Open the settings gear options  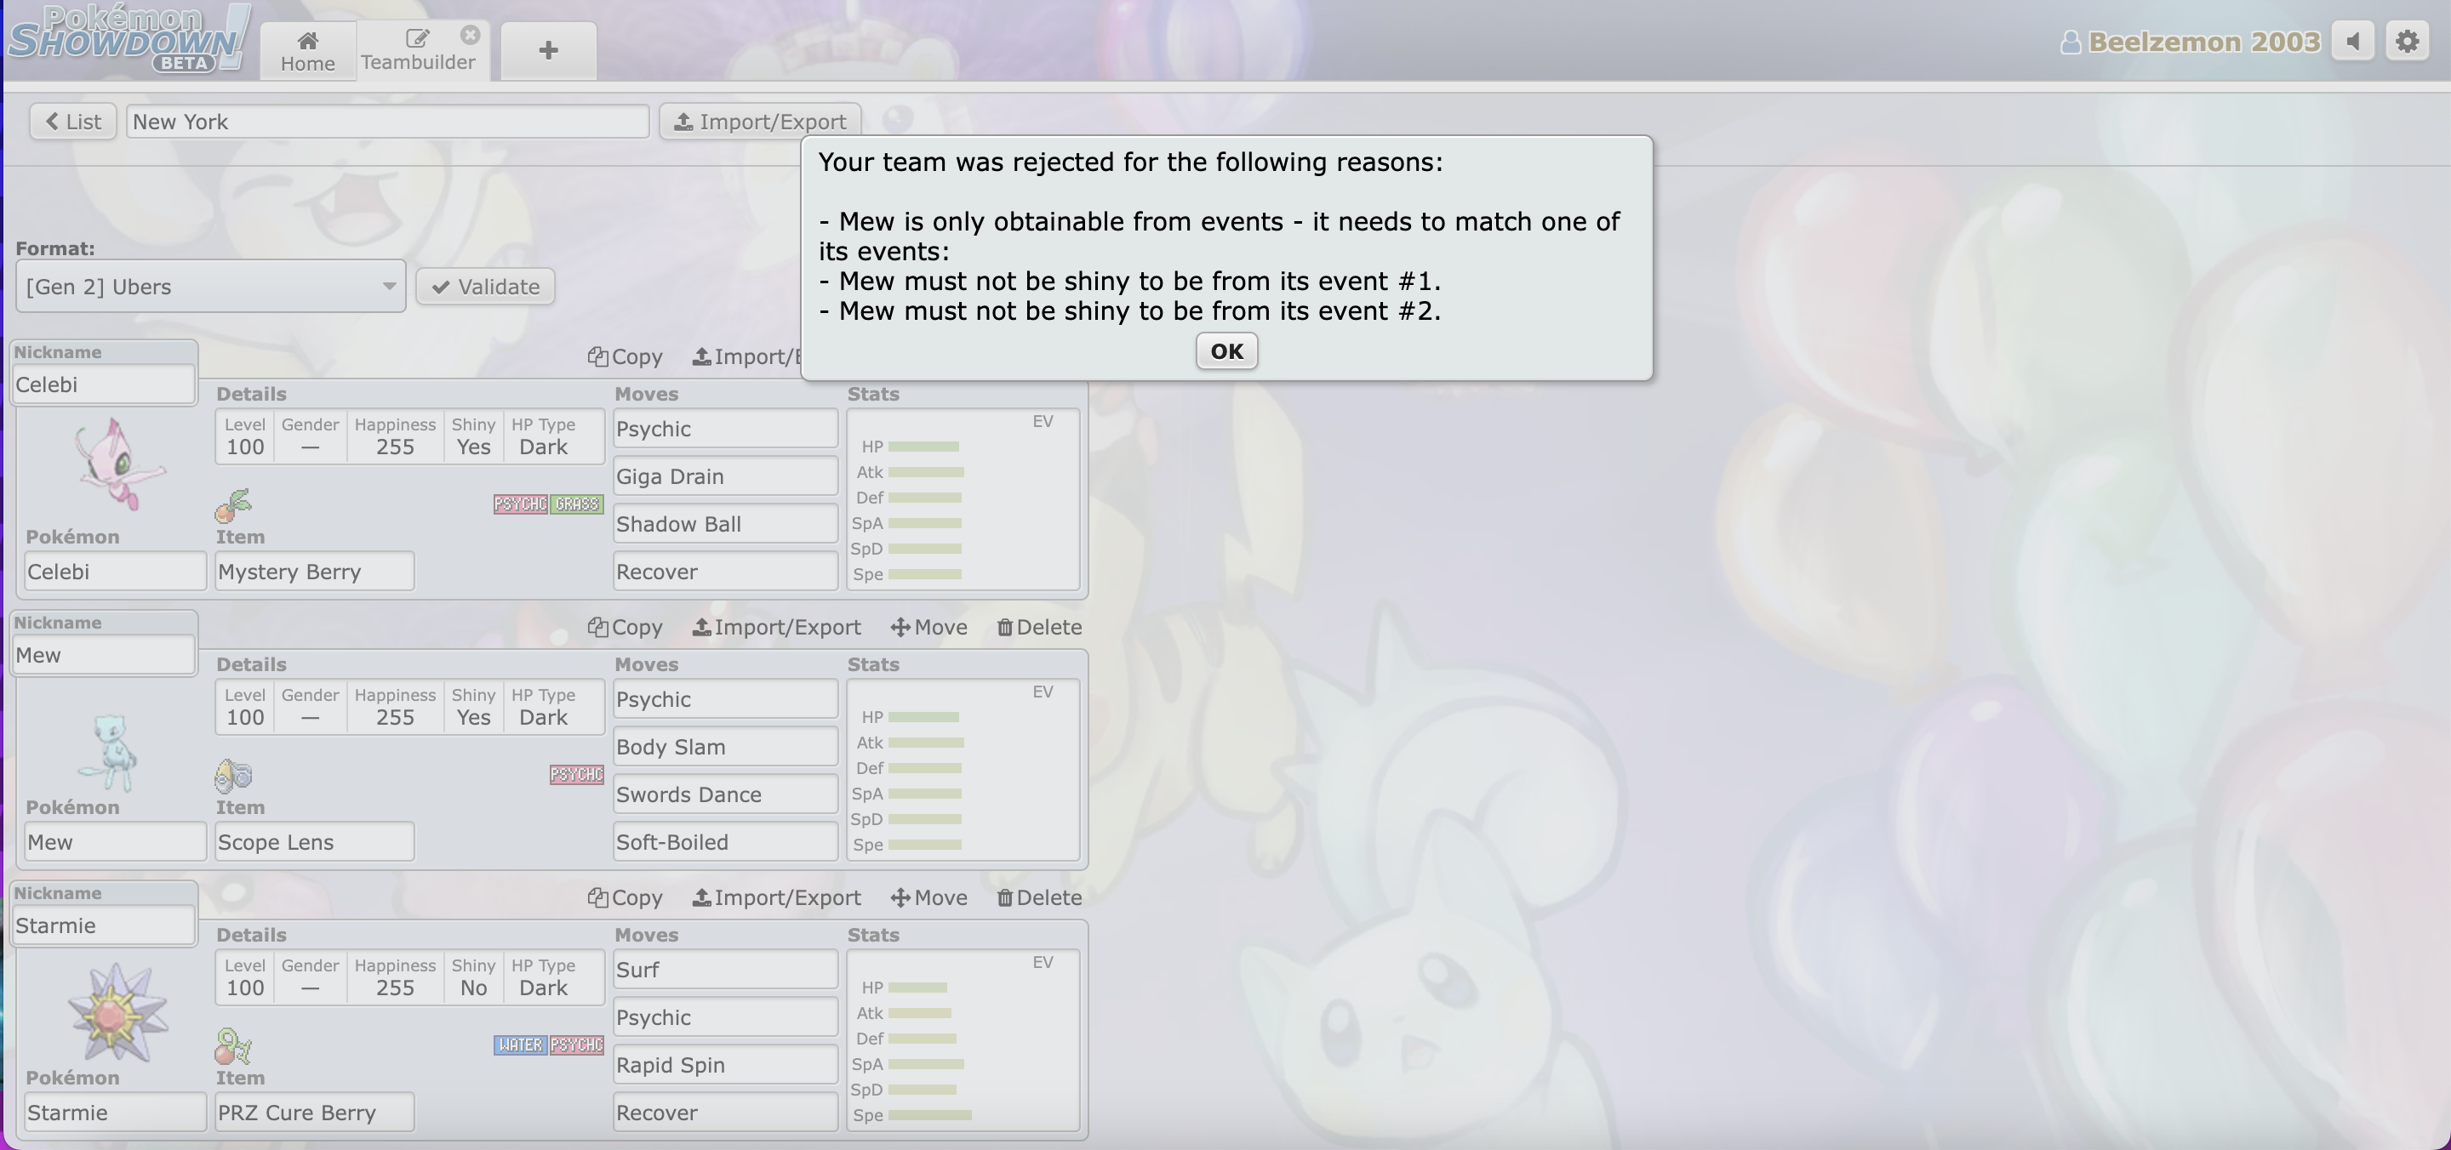(x=2408, y=42)
